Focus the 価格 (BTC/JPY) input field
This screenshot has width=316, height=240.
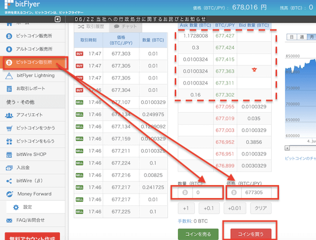point(249,192)
